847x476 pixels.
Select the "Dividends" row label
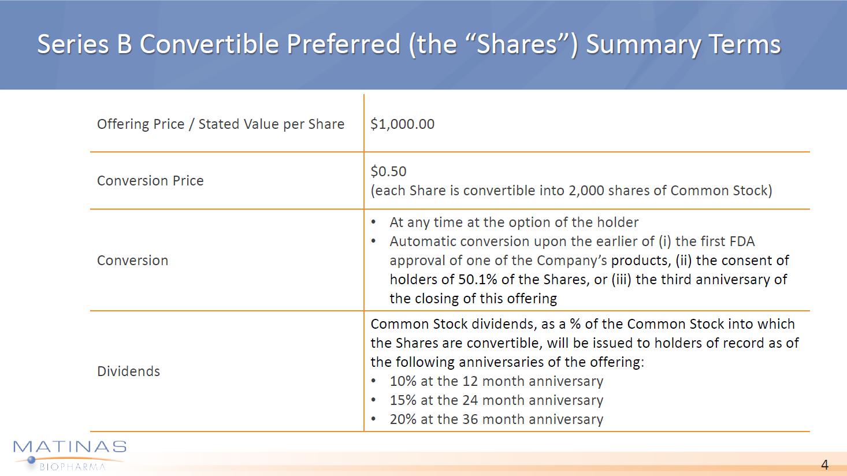click(x=128, y=371)
